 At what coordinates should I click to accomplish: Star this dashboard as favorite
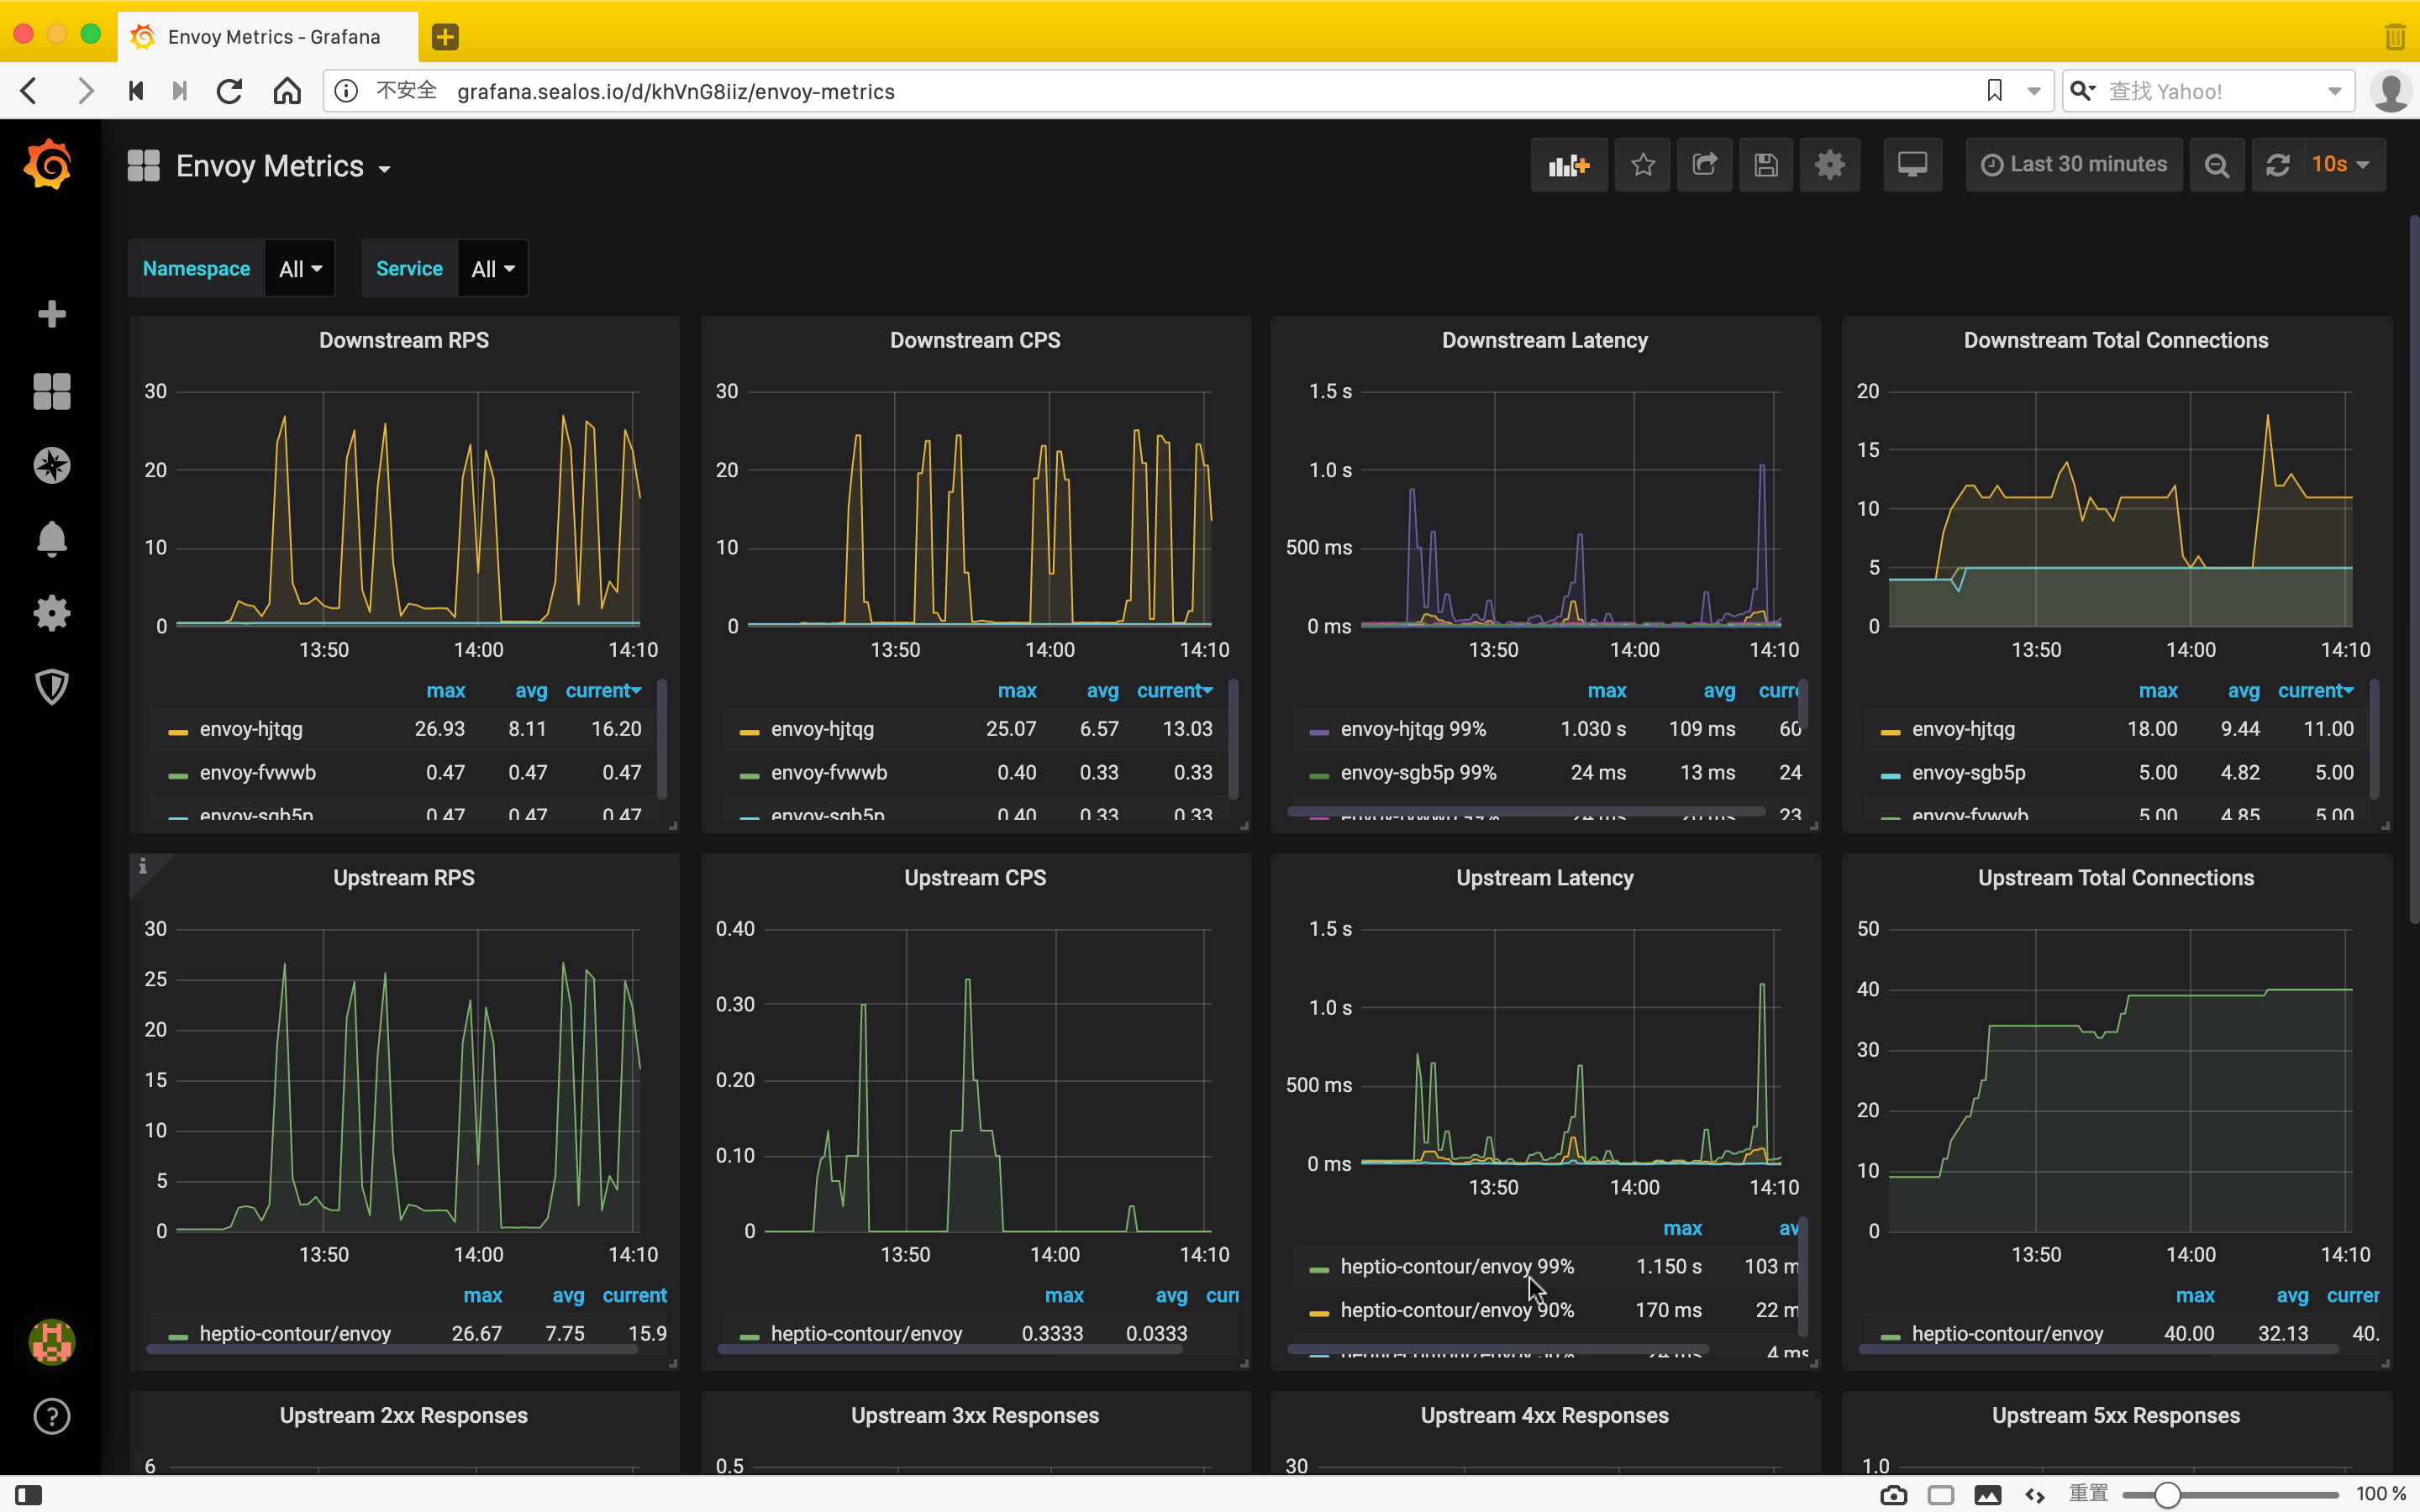[1643, 165]
